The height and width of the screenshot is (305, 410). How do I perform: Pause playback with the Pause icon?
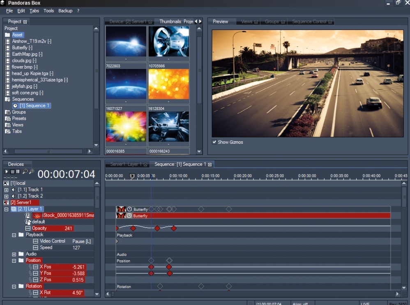pos(18,172)
